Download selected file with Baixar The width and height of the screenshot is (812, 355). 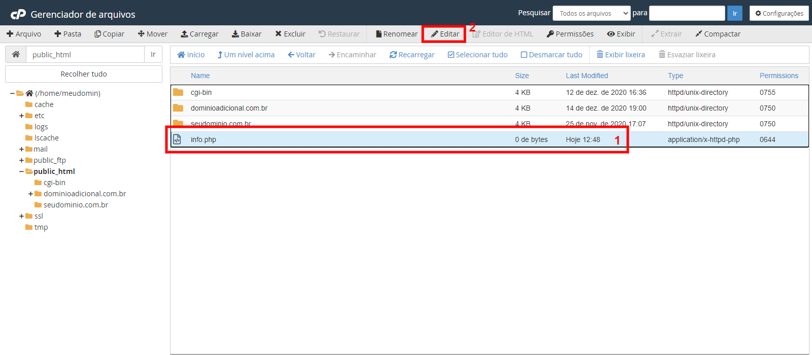click(247, 34)
